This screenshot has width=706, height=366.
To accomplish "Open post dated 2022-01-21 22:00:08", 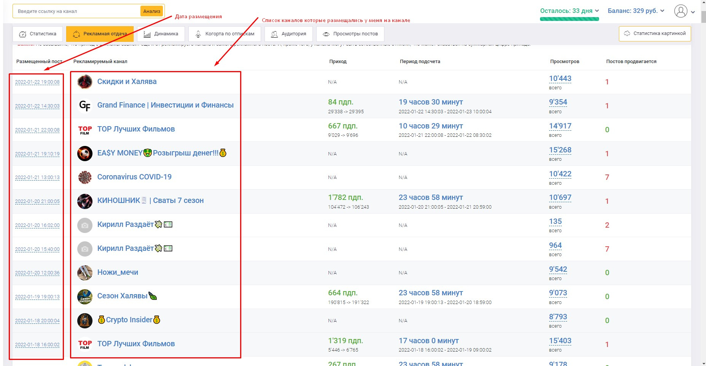I will tap(37, 130).
